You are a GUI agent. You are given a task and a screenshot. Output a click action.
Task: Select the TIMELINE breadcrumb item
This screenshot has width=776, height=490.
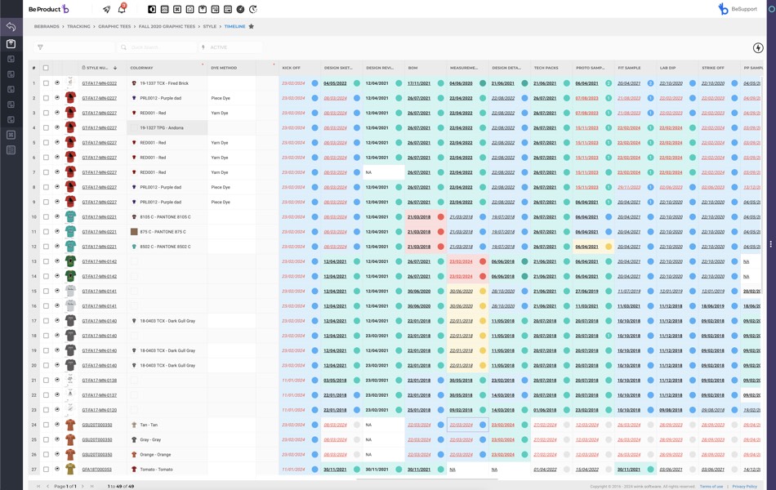(234, 26)
